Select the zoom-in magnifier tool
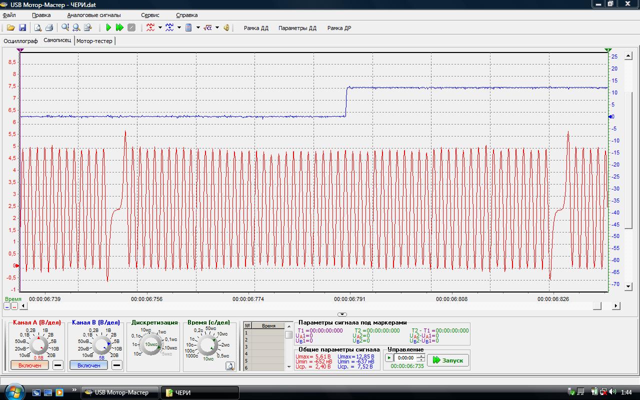Viewport: 640px width, 400px height. click(x=65, y=28)
